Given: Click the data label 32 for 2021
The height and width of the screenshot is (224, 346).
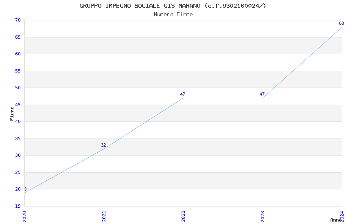Looking at the screenshot, I should tap(103, 145).
